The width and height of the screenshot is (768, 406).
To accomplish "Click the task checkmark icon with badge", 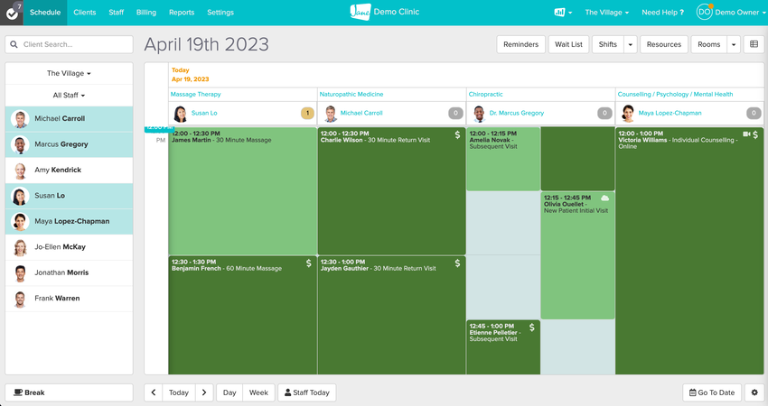I will (x=11, y=12).
